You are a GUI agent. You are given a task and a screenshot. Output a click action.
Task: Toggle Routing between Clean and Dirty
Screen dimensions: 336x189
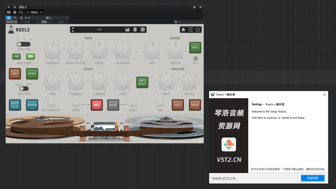pyautogui.click(x=24, y=89)
